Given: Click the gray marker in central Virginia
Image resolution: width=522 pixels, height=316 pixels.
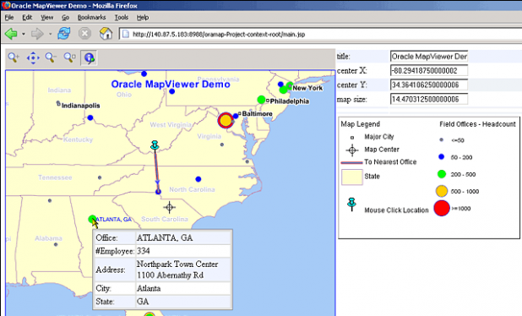Looking at the screenshot, I should pos(222,144).
